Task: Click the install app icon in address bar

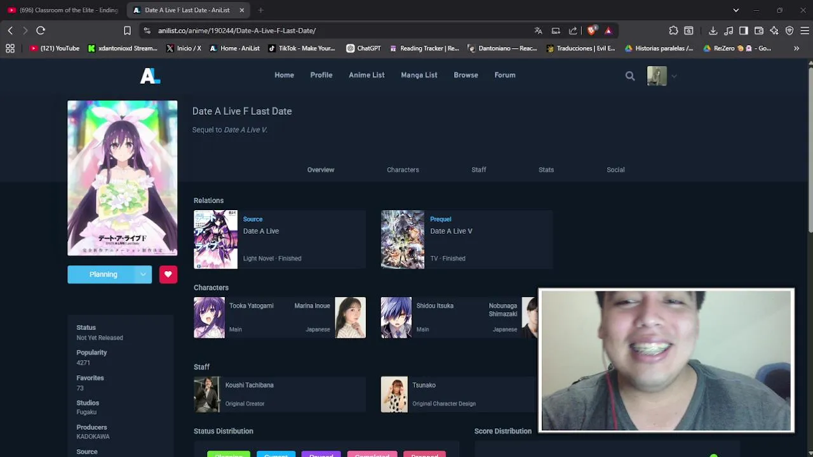Action: 556,30
